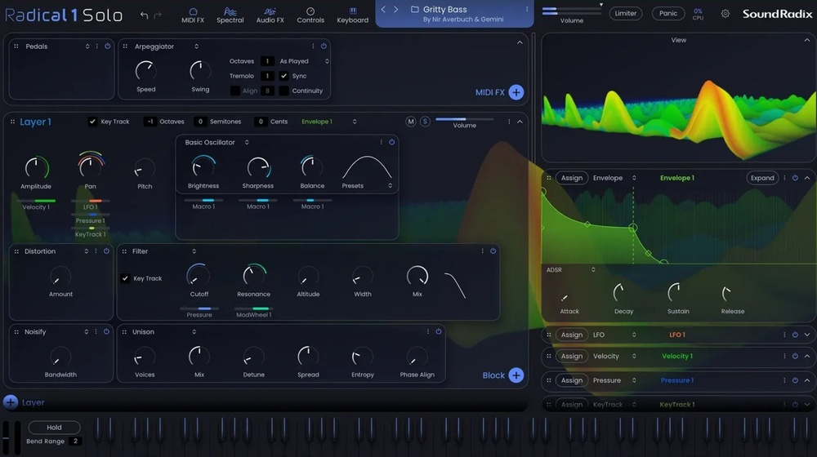Open Unison block options dots
The width and height of the screenshot is (817, 457).
tap(428, 331)
